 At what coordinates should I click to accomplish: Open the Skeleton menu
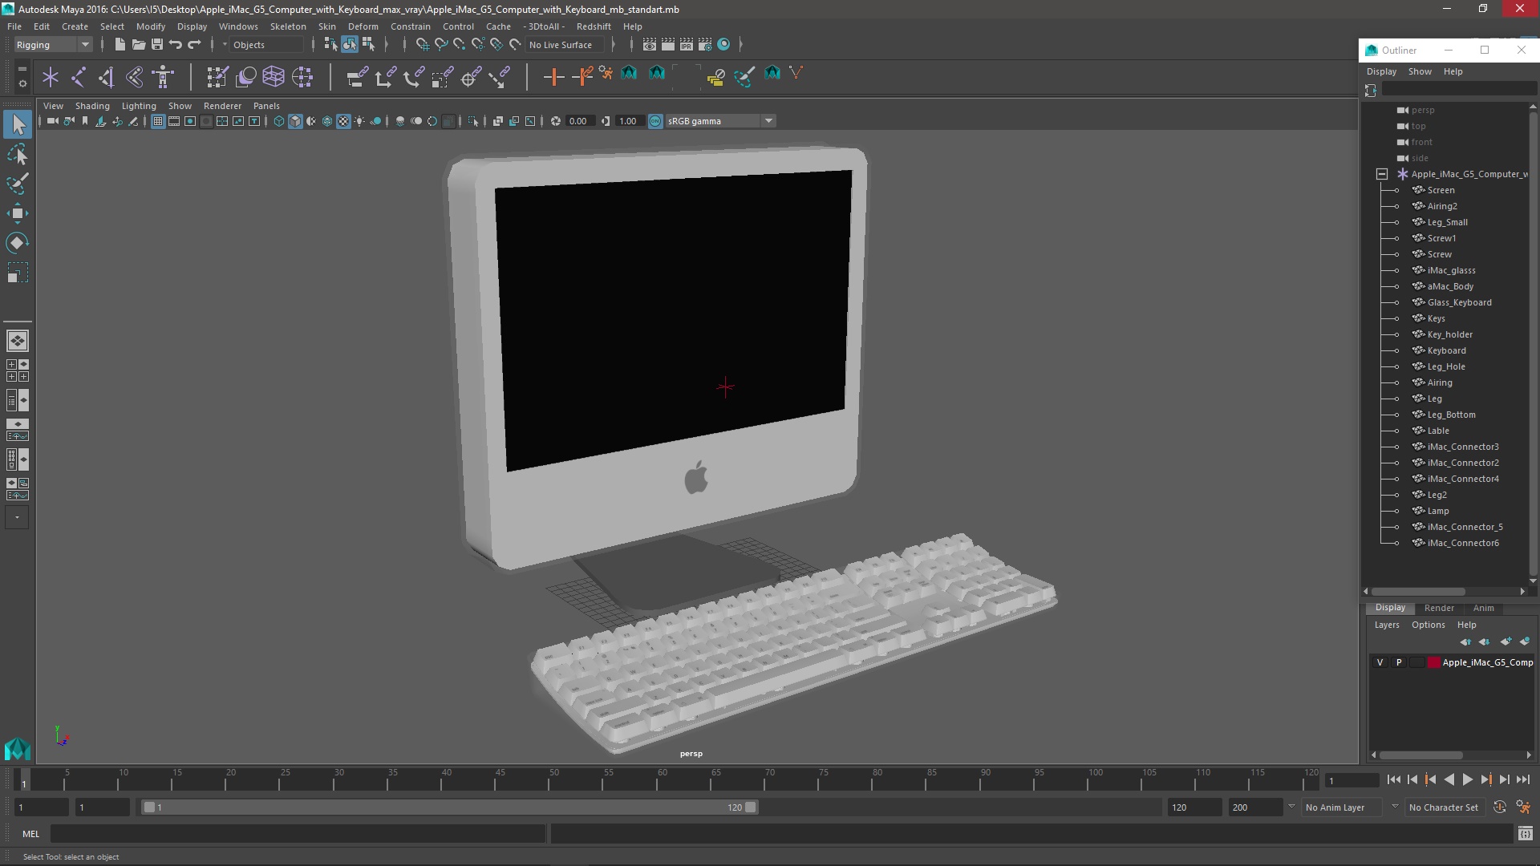pyautogui.click(x=288, y=26)
